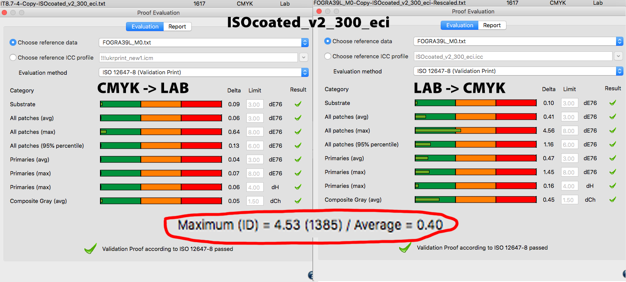Click Composite Gray checkmark in IT8.7-4 window
Image resolution: width=626 pixels, height=282 pixels.
coord(298,201)
